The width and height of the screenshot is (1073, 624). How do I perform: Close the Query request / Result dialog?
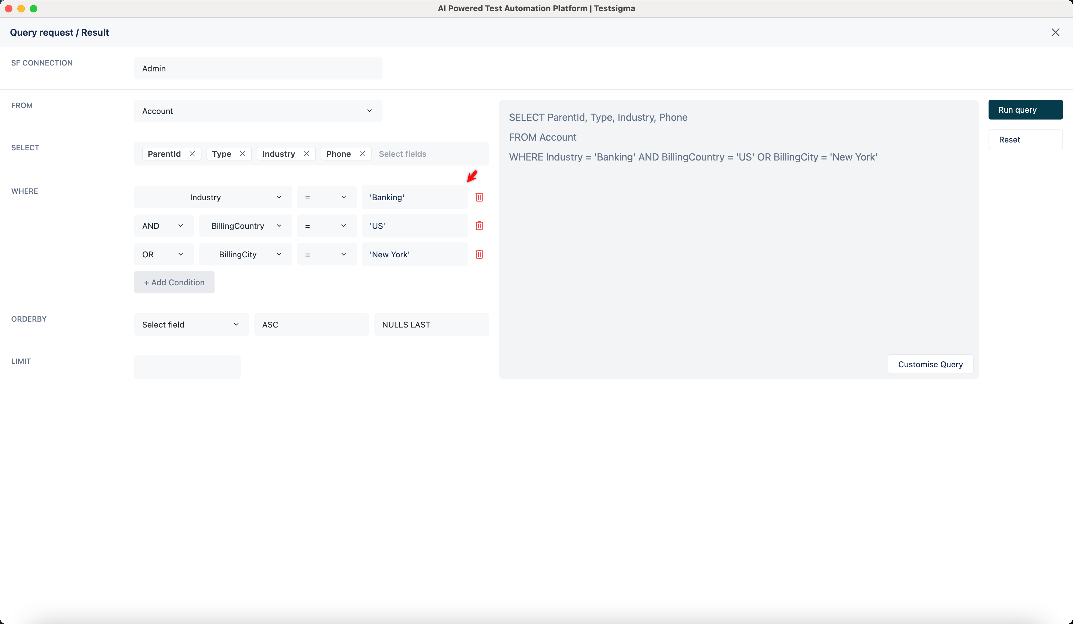click(x=1056, y=32)
